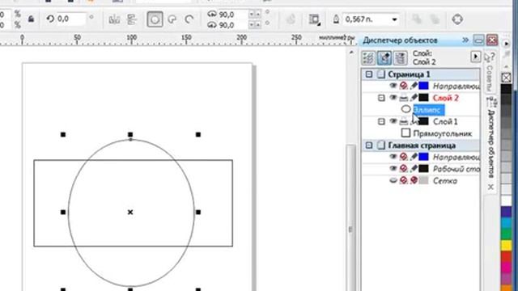Adjust the upper starting angle spinner arrows
Screen dimensions: 518x291
[x=255, y=15]
